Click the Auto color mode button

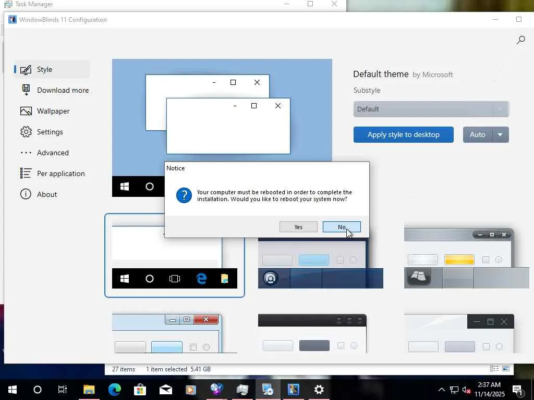478,135
